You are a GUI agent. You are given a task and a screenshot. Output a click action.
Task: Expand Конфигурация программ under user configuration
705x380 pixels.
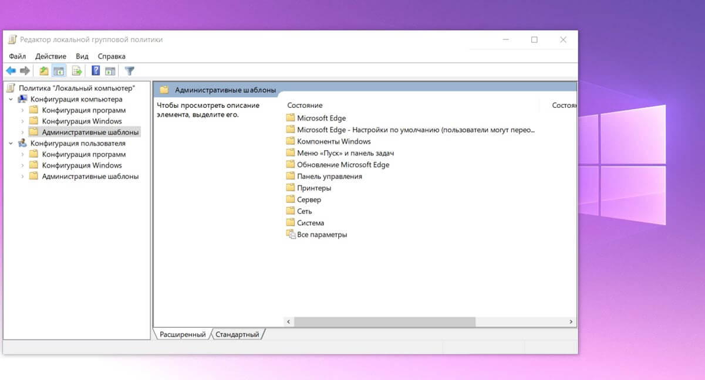[22, 154]
